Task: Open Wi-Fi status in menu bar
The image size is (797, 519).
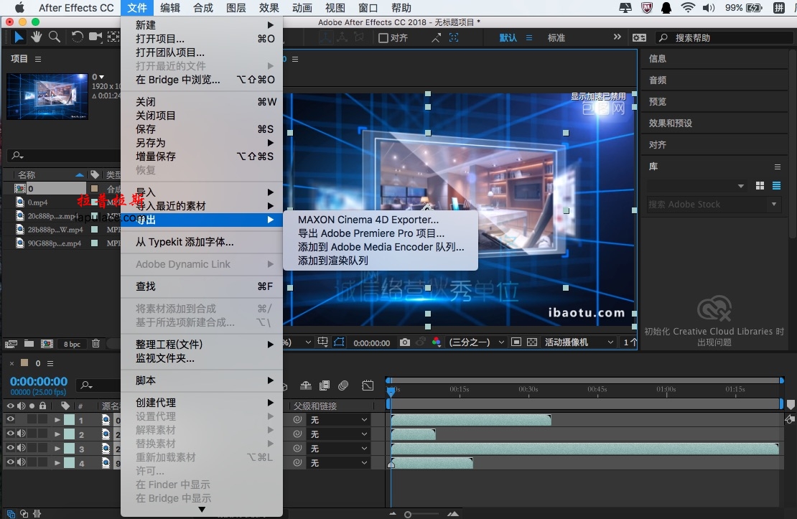Action: [x=688, y=8]
